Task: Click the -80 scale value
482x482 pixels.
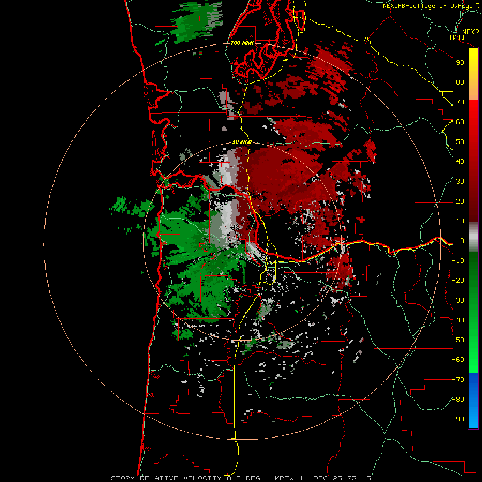Action: click(458, 400)
